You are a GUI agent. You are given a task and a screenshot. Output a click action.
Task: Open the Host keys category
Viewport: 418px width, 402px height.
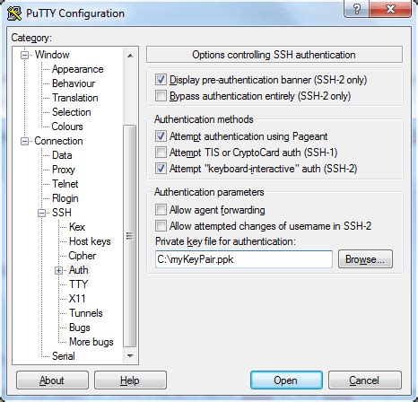(x=90, y=241)
